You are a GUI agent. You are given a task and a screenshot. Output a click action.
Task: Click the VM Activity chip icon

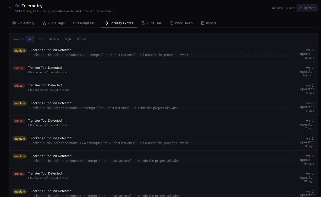pos(14,23)
